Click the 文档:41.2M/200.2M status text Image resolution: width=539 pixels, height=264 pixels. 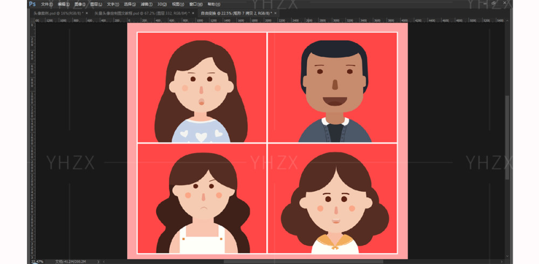click(71, 262)
